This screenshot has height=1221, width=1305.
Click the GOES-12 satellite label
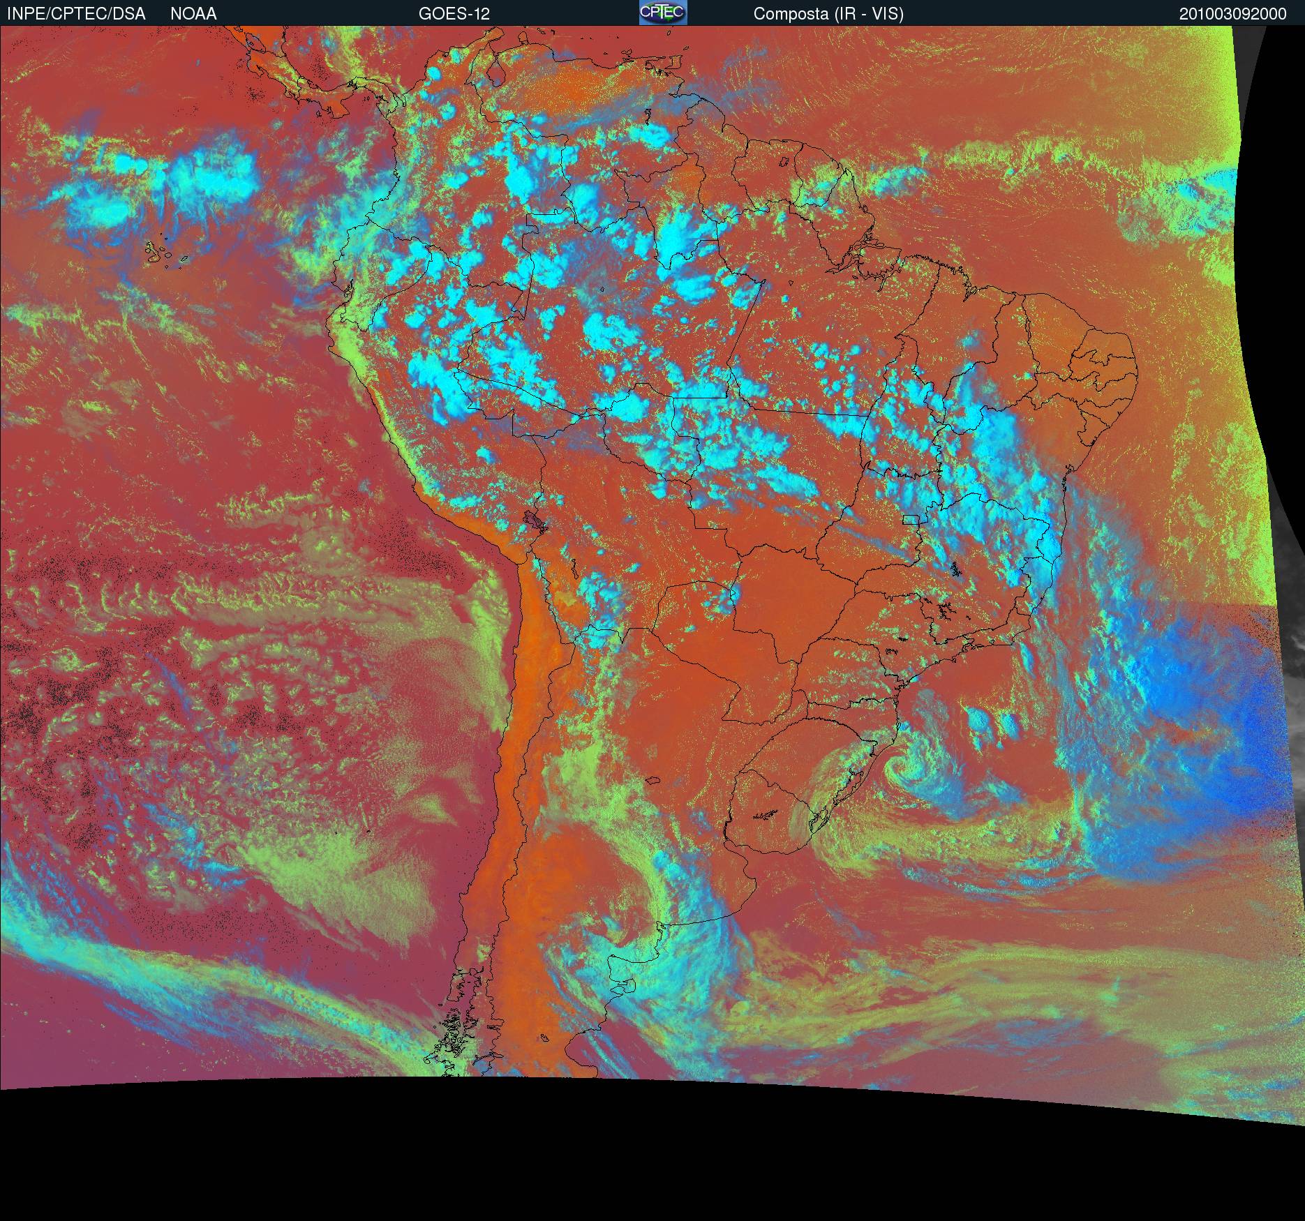tap(454, 14)
